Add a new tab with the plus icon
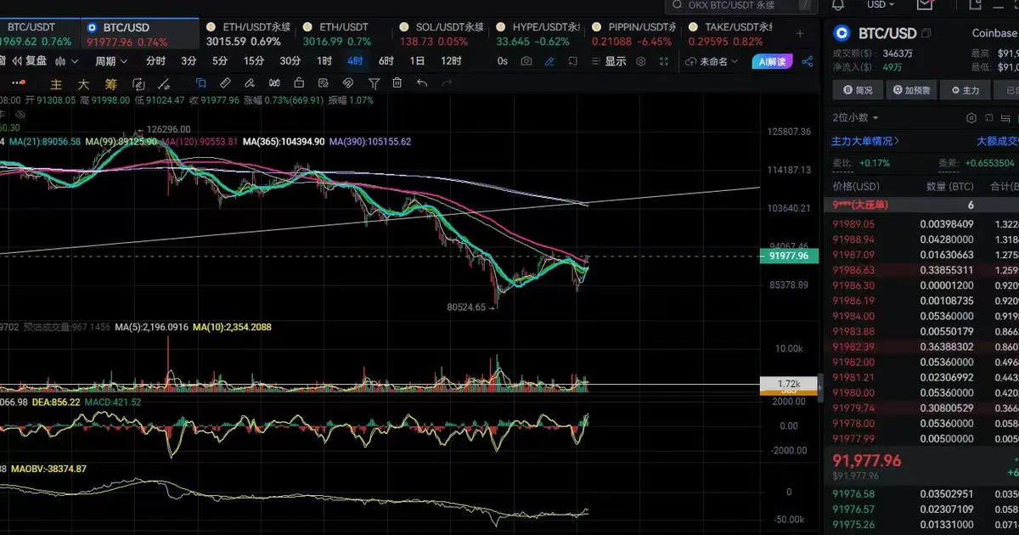 799,34
